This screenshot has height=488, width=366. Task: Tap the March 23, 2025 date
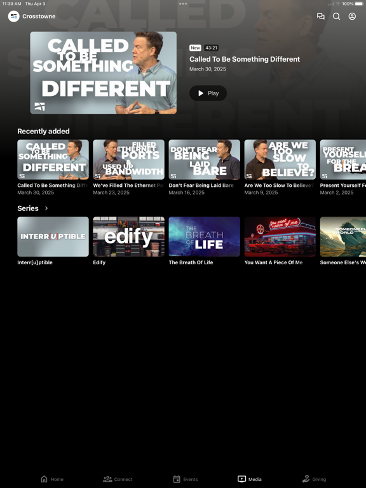[111, 193]
